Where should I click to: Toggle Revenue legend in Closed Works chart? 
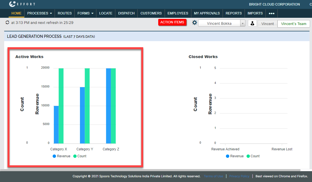235,156
